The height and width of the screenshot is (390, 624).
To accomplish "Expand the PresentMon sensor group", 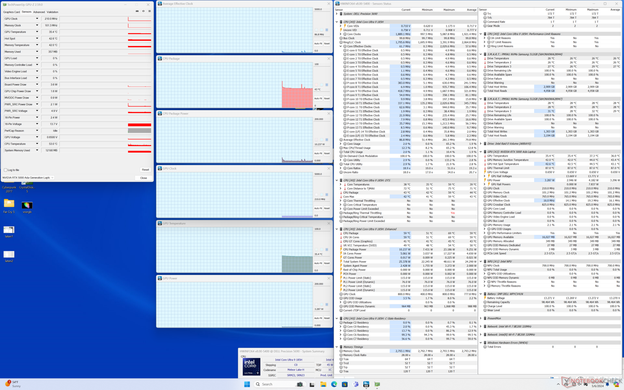I will [x=481, y=318].
